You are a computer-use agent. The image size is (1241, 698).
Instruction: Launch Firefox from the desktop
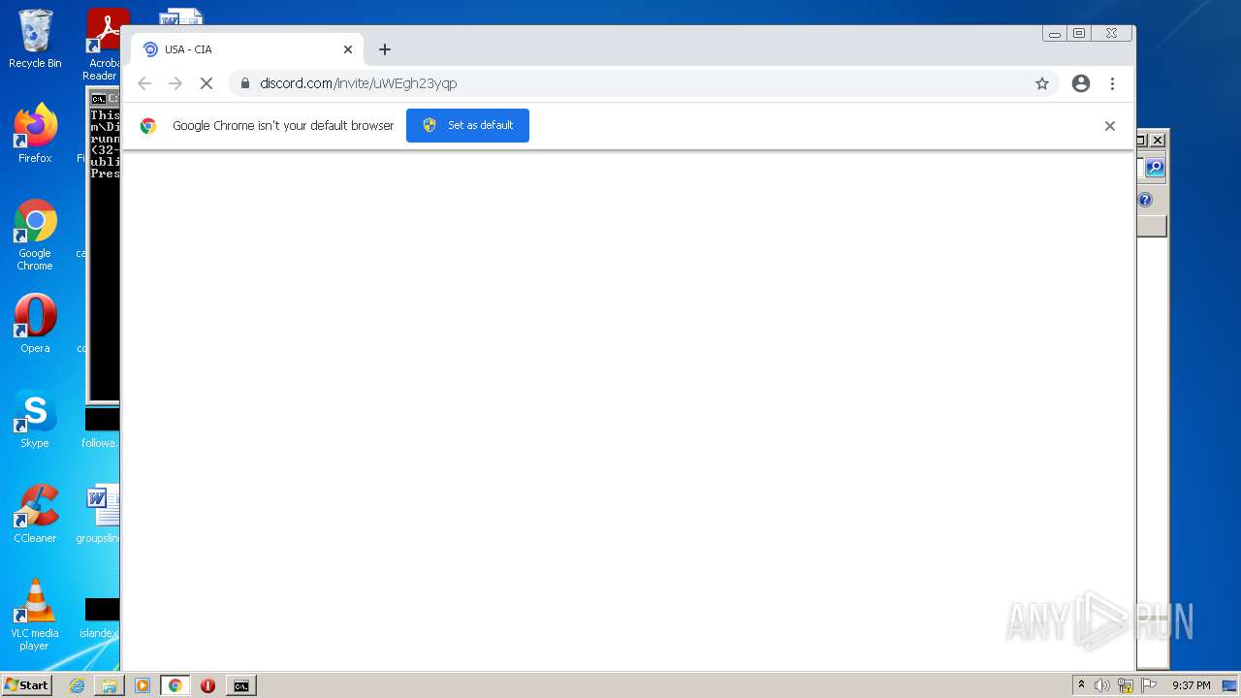(35, 133)
